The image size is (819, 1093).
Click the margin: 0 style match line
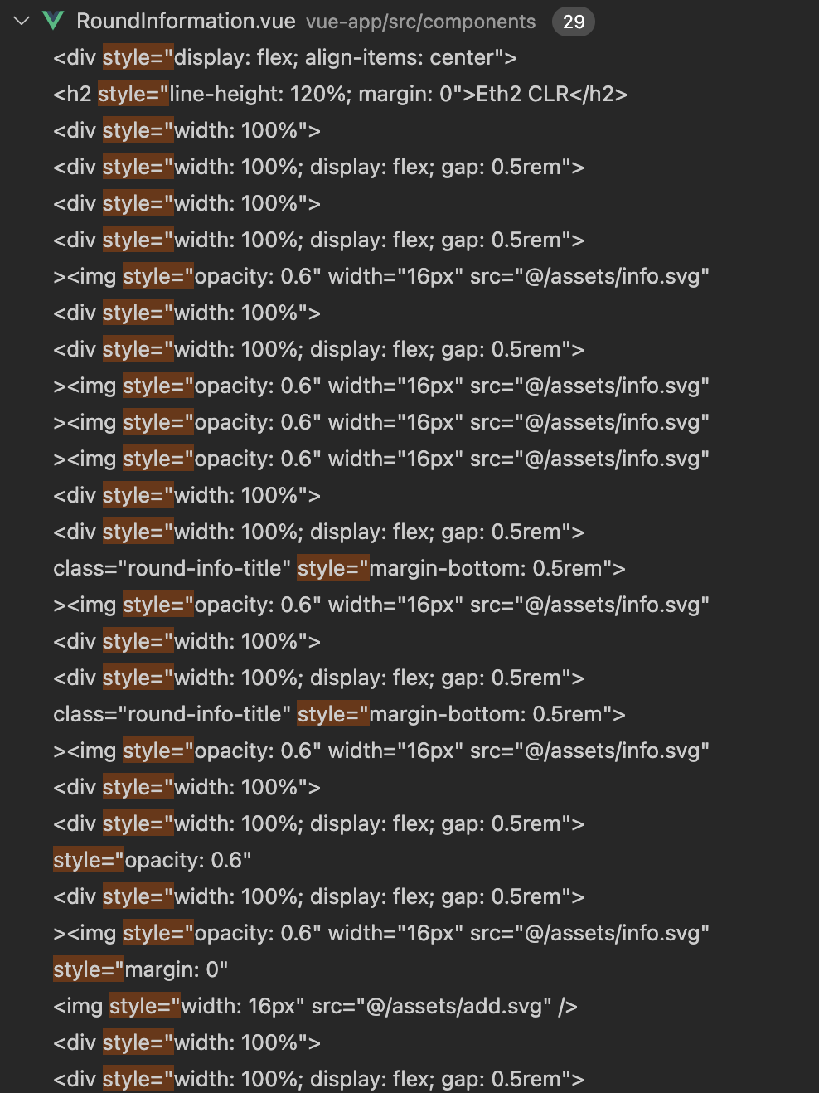tap(141, 969)
